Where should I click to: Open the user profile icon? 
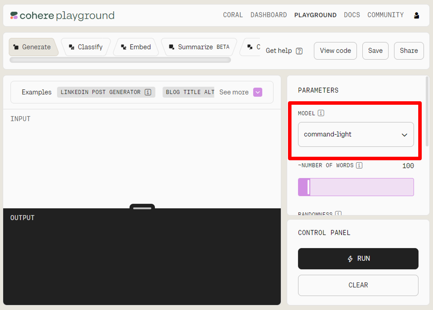416,15
